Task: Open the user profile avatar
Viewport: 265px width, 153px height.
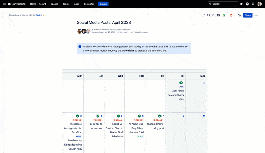Action: point(260,4)
